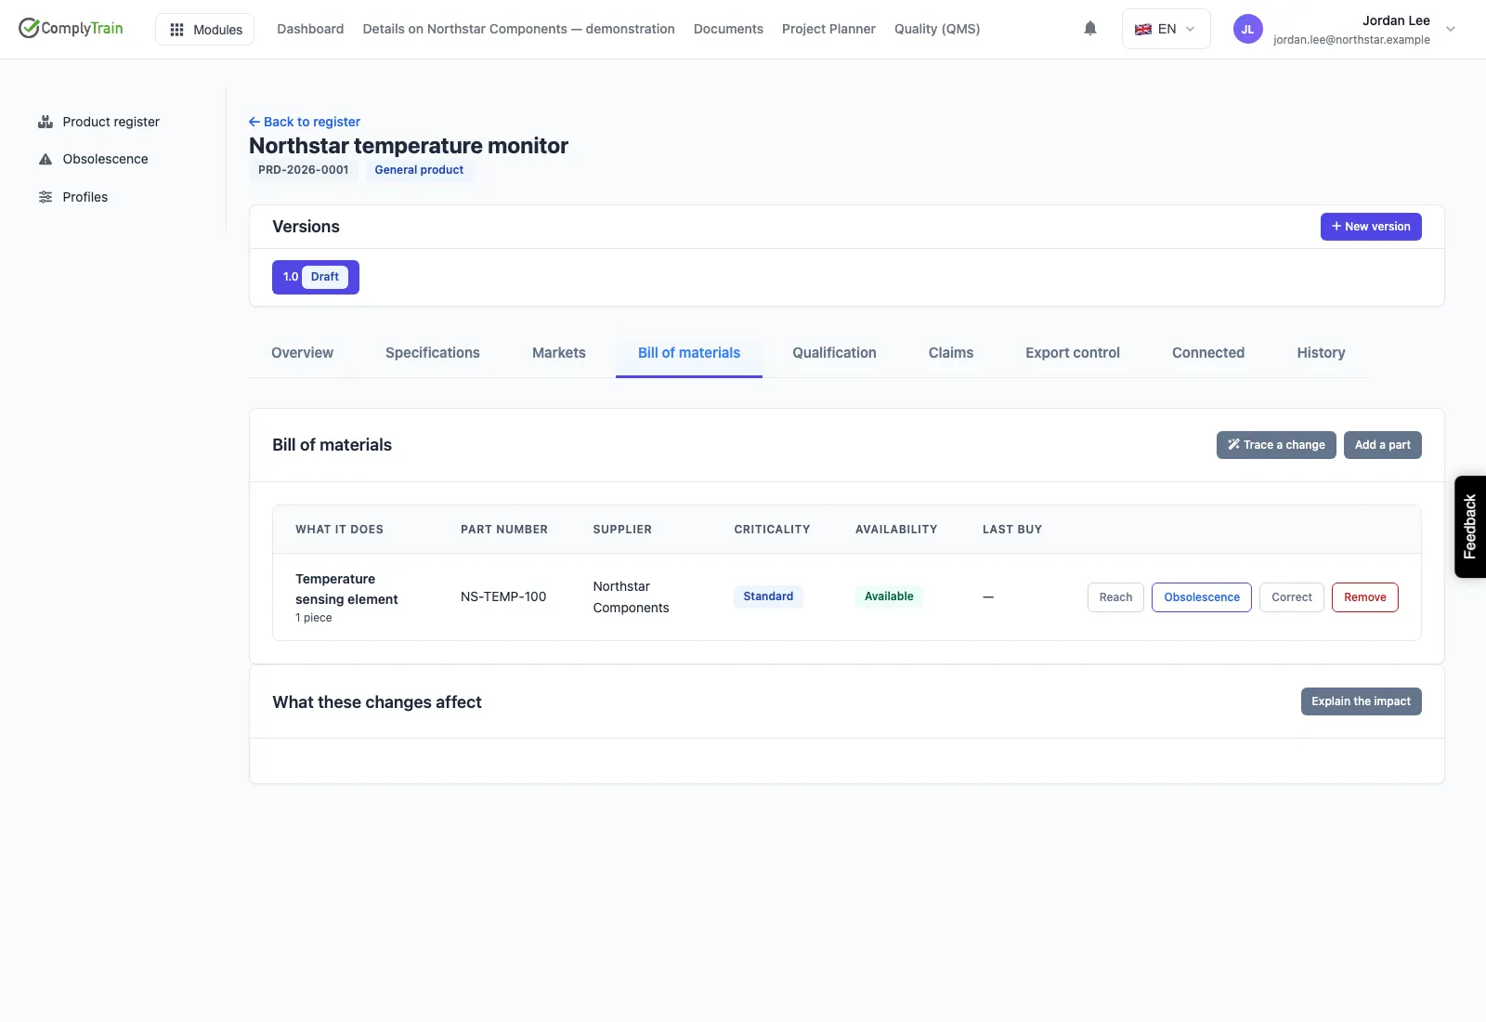Click the LAST BUY column header
The width and height of the screenshot is (1486, 1022).
(1012, 530)
